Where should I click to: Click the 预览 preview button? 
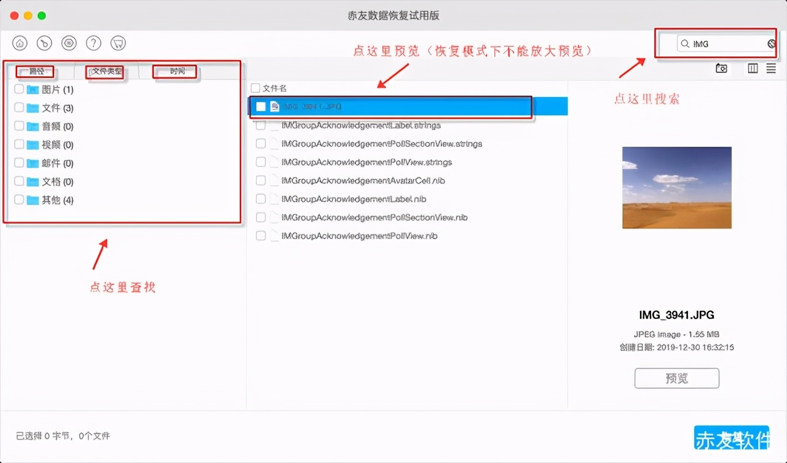click(x=676, y=378)
